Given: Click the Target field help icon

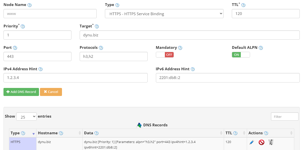Looking at the screenshot, I should (x=97, y=26).
